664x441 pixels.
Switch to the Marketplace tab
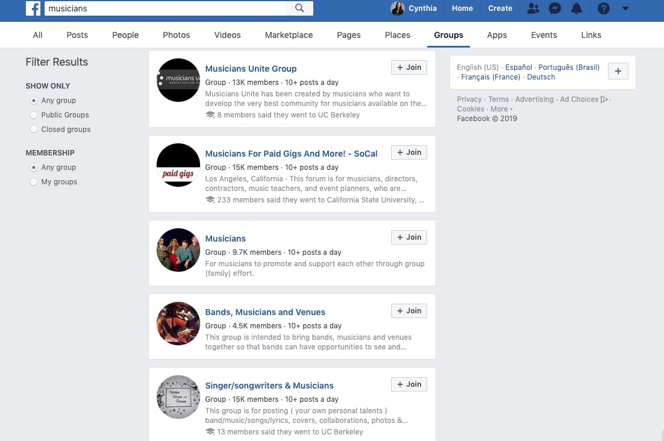(x=289, y=35)
